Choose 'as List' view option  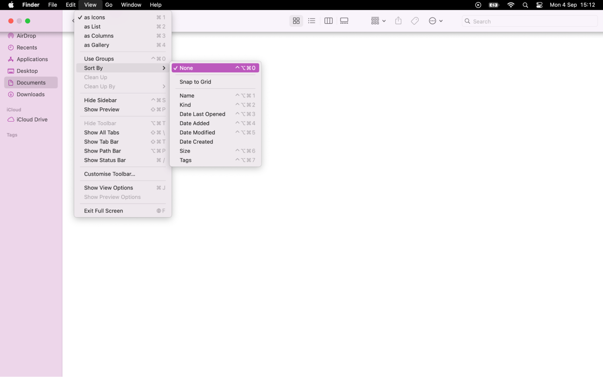pos(123,27)
